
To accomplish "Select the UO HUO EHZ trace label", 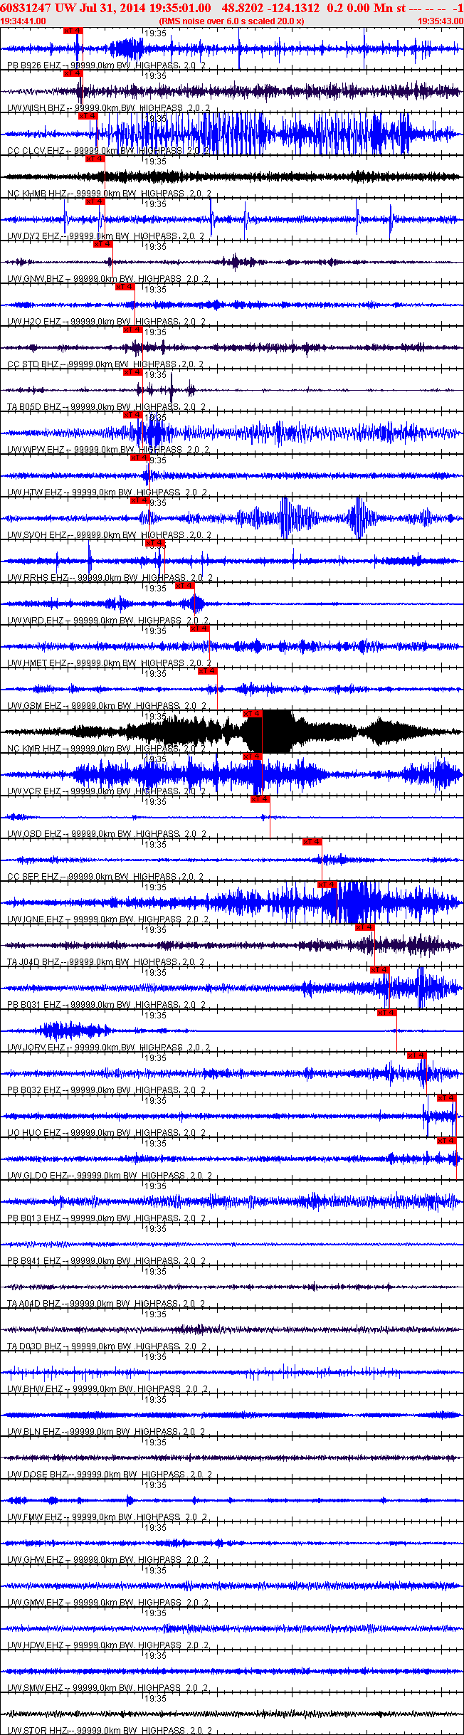I will [x=107, y=1133].
